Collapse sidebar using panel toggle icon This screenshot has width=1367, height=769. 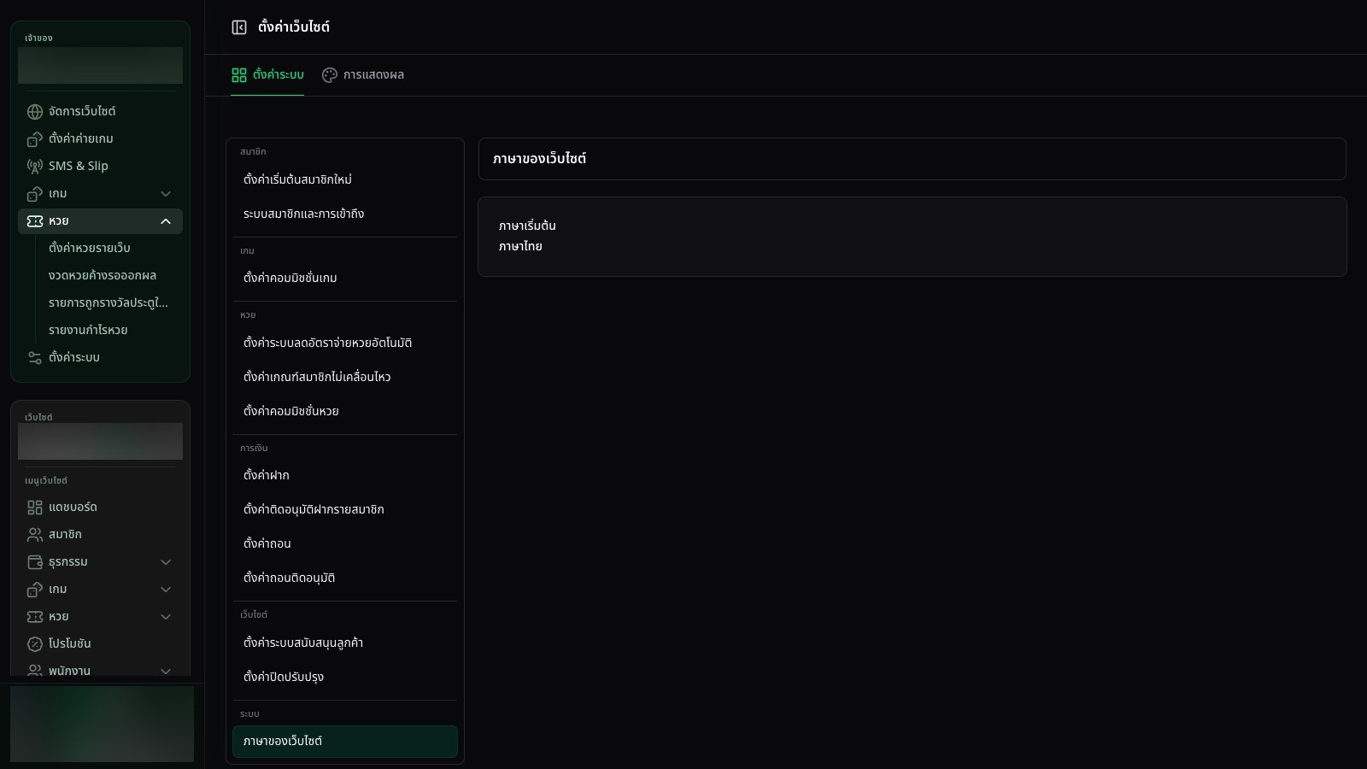tap(239, 27)
